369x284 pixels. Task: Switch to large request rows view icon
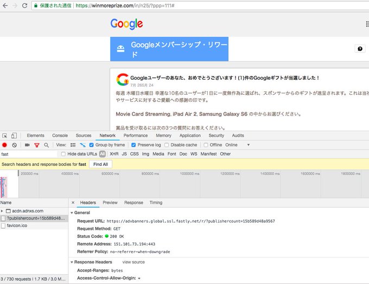coord(73,145)
